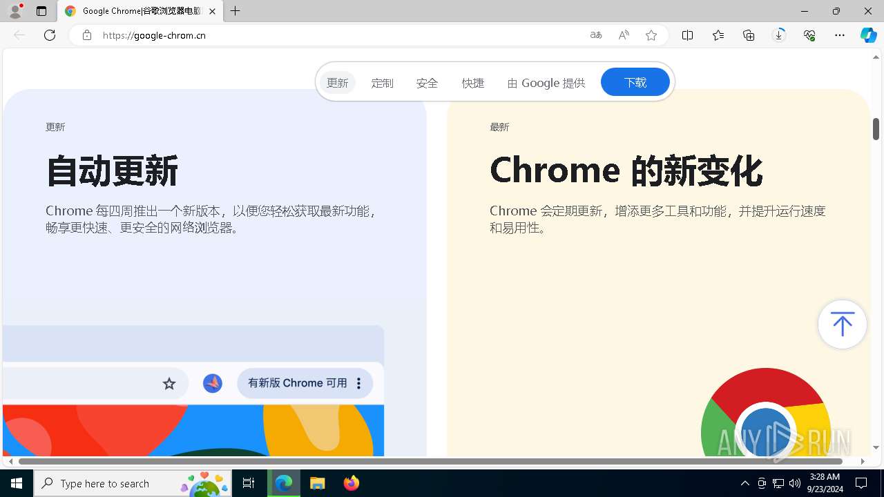Click the Chrome logo image
The height and width of the screenshot is (497, 884).
pos(765,413)
